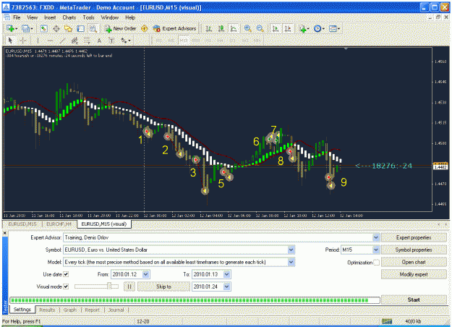452x327 pixels.
Task: Open the Help menu
Action: (x=130, y=17)
